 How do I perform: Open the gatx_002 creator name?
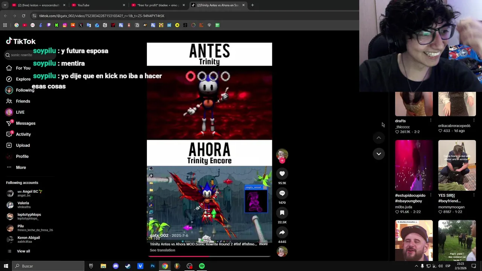pos(159,236)
